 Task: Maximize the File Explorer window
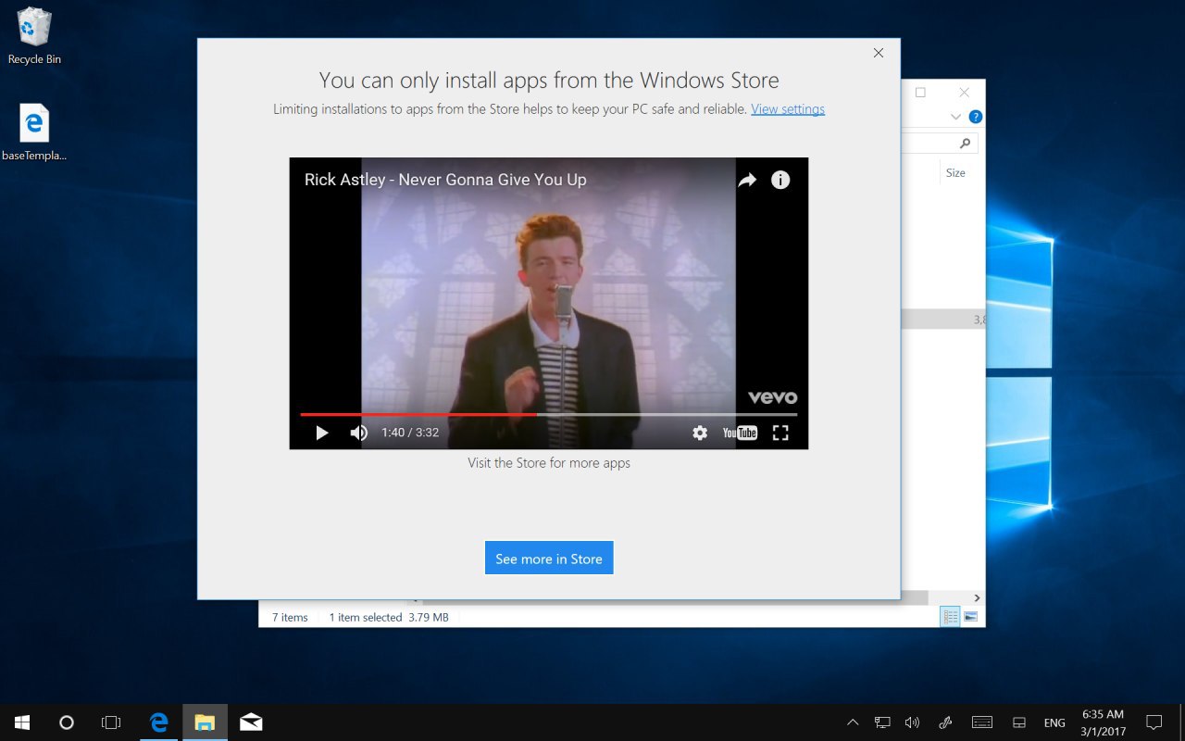click(920, 93)
